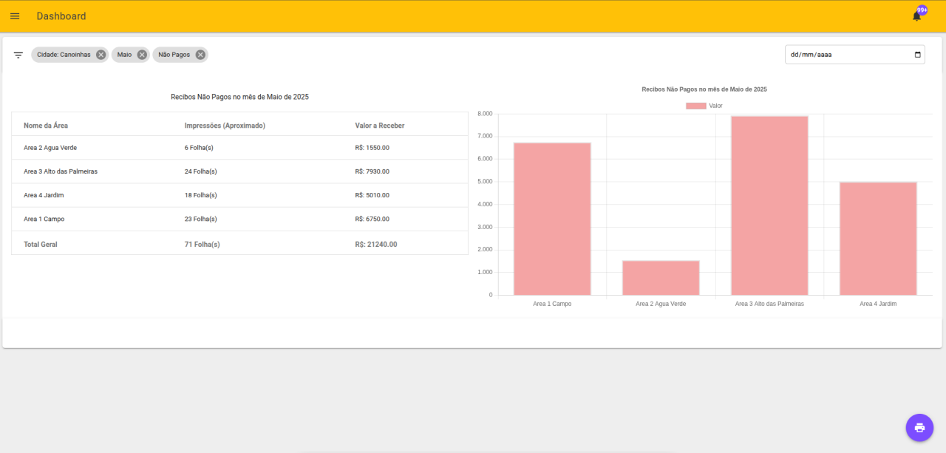Click the Area 4 Jardim chart bar
The image size is (946, 453).
878,239
